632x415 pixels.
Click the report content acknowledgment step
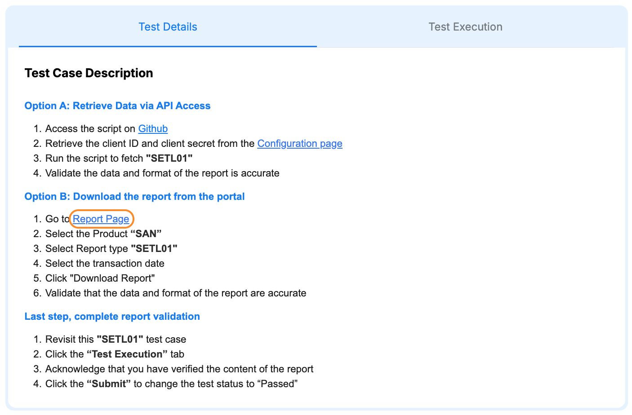click(x=179, y=369)
